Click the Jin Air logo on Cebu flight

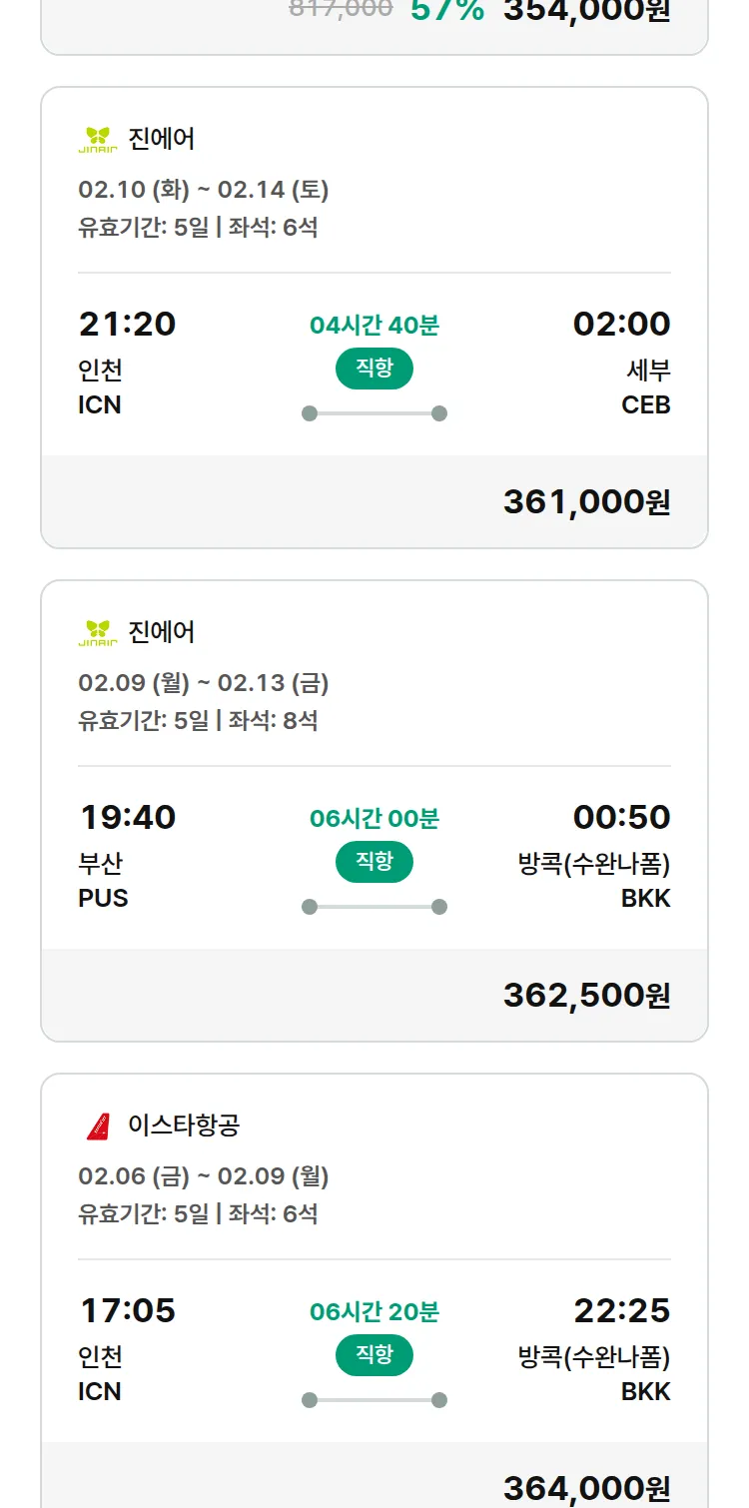coord(98,140)
